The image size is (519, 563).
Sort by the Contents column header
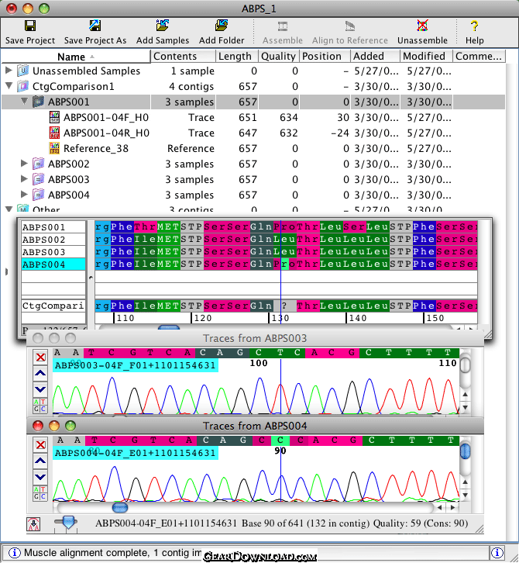183,57
